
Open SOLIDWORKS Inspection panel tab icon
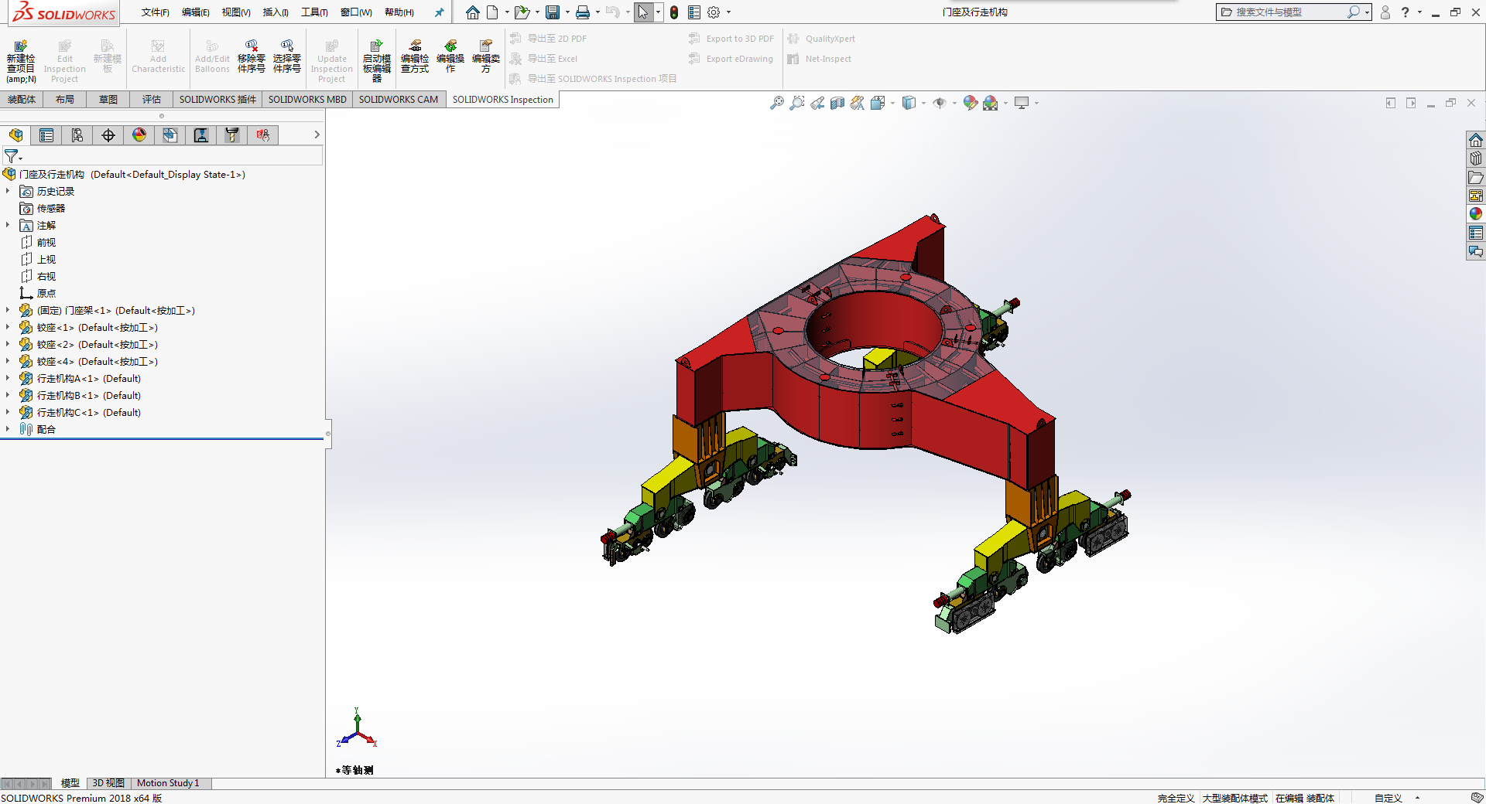pos(263,135)
